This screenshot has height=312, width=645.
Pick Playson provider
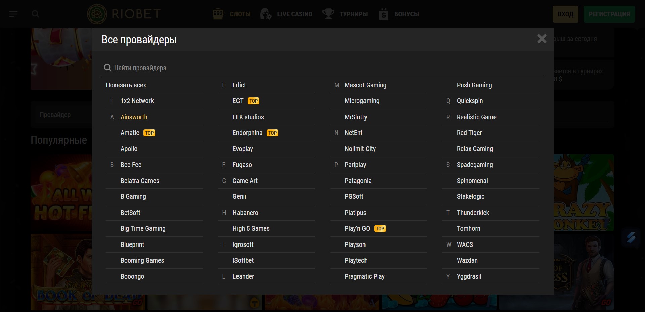tap(355, 244)
